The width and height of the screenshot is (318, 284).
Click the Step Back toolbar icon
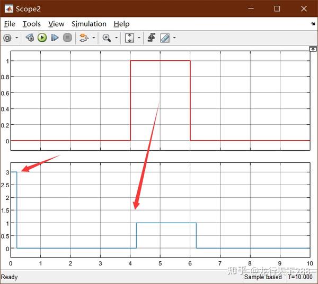pyautogui.click(x=30, y=38)
